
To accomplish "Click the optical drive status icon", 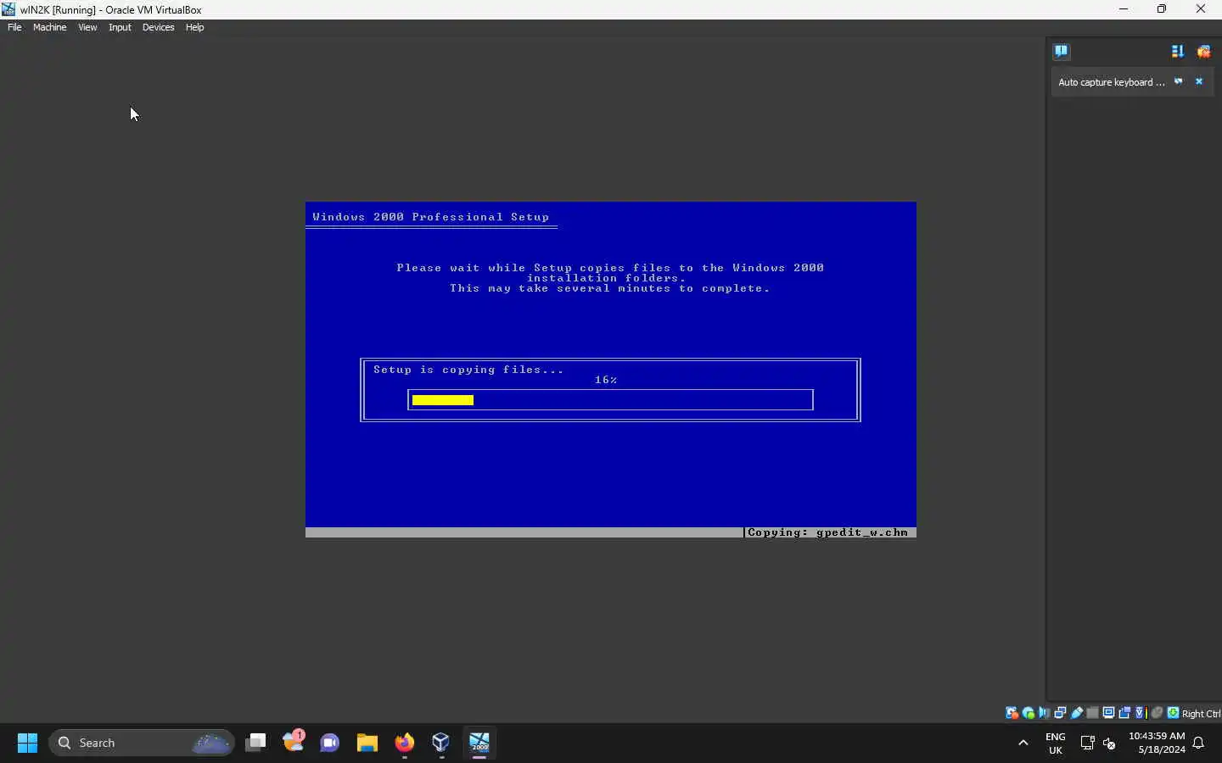I will (1028, 713).
